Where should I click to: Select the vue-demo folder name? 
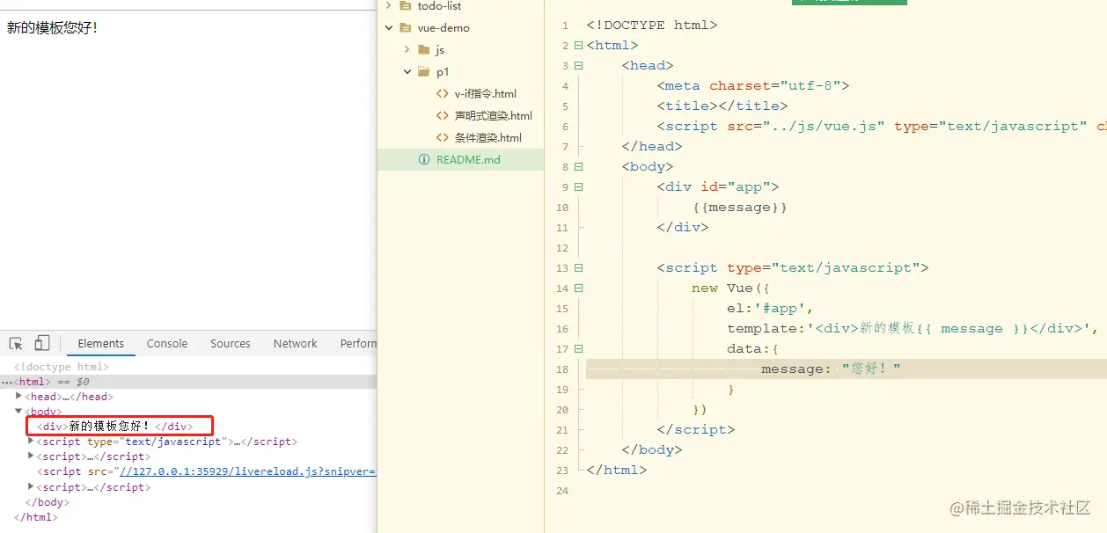444,27
